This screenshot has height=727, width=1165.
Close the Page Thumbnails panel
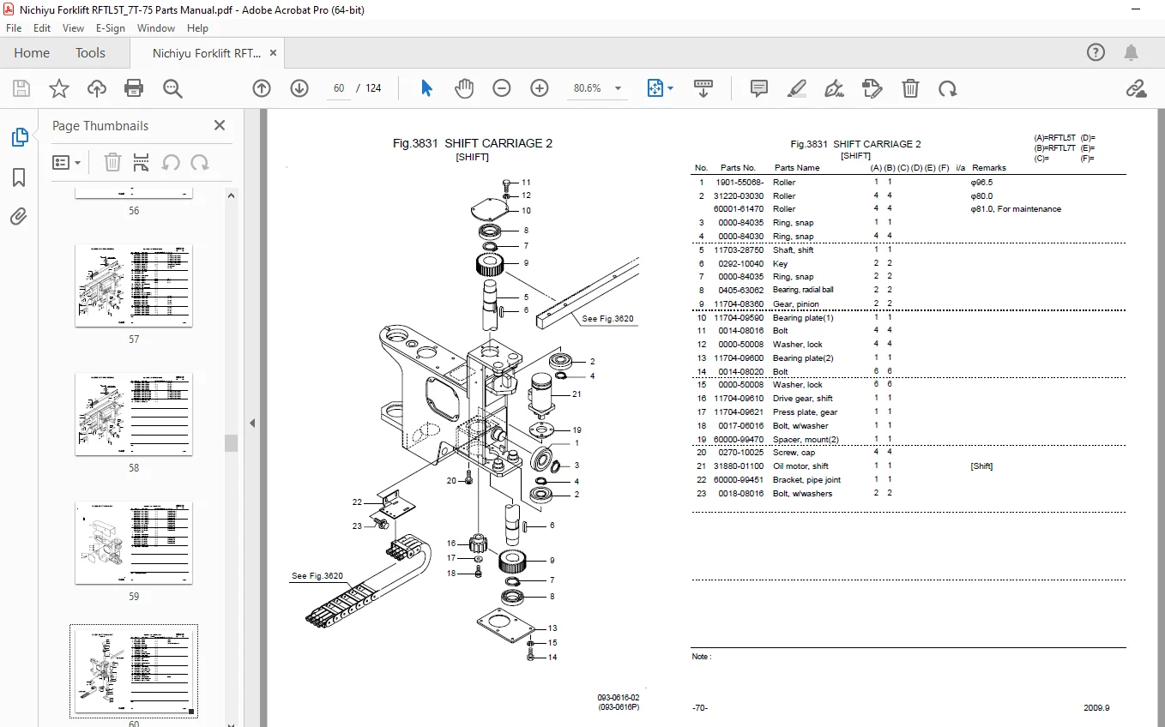(220, 125)
